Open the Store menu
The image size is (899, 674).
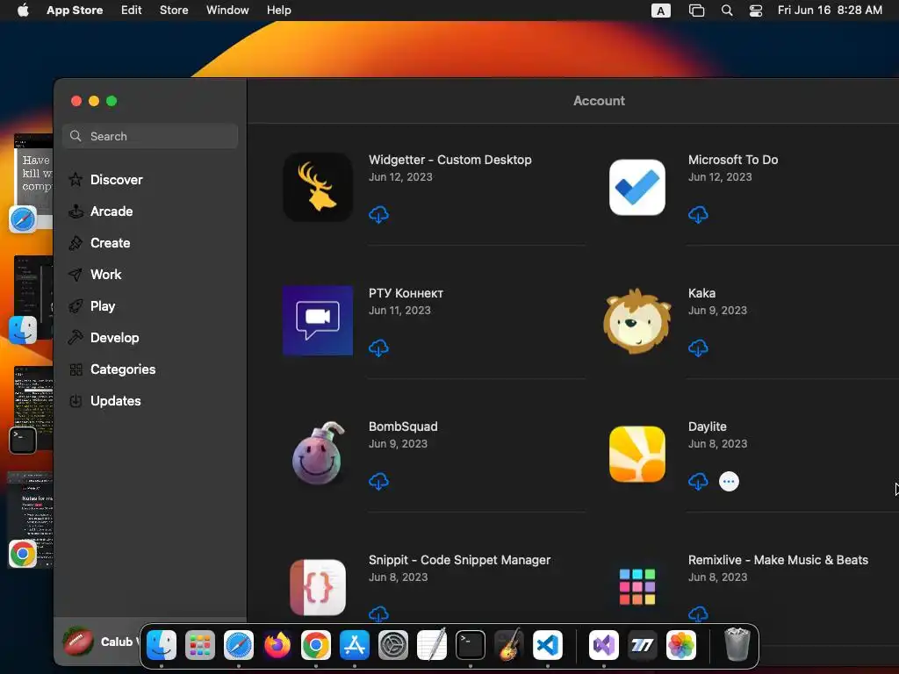[x=174, y=10]
